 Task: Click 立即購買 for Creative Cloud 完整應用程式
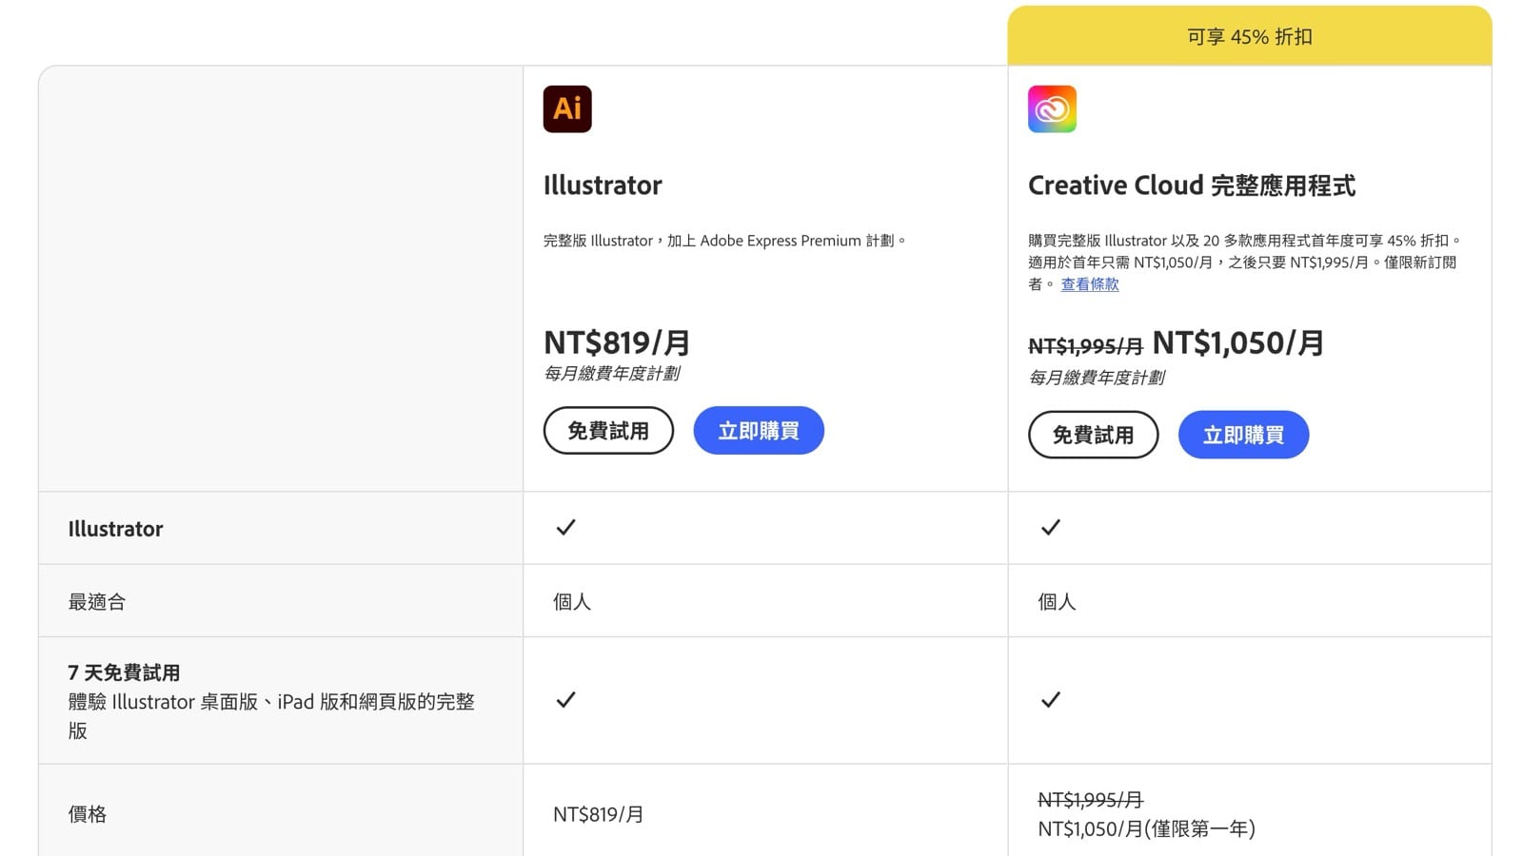click(1243, 435)
